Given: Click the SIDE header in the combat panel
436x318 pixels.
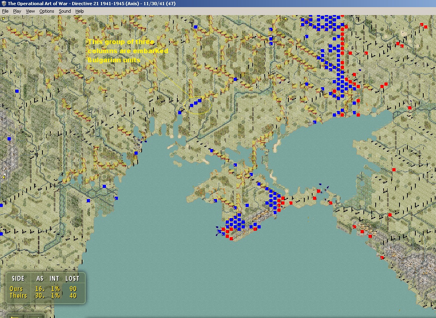Looking at the screenshot, I should 18,278.
